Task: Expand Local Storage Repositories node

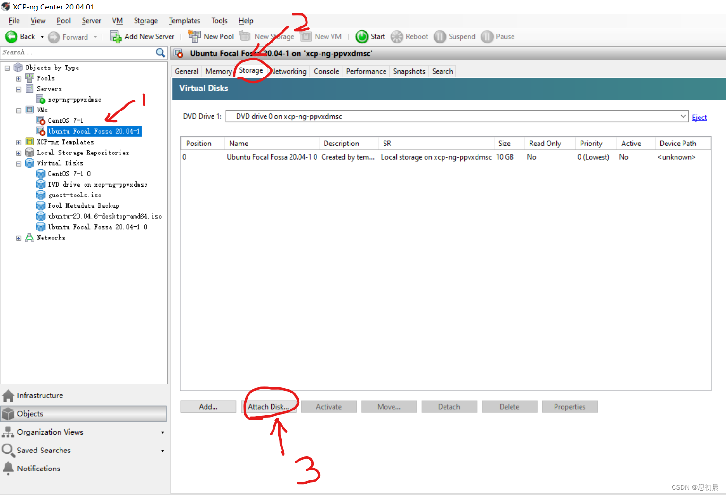Action: click(x=18, y=153)
